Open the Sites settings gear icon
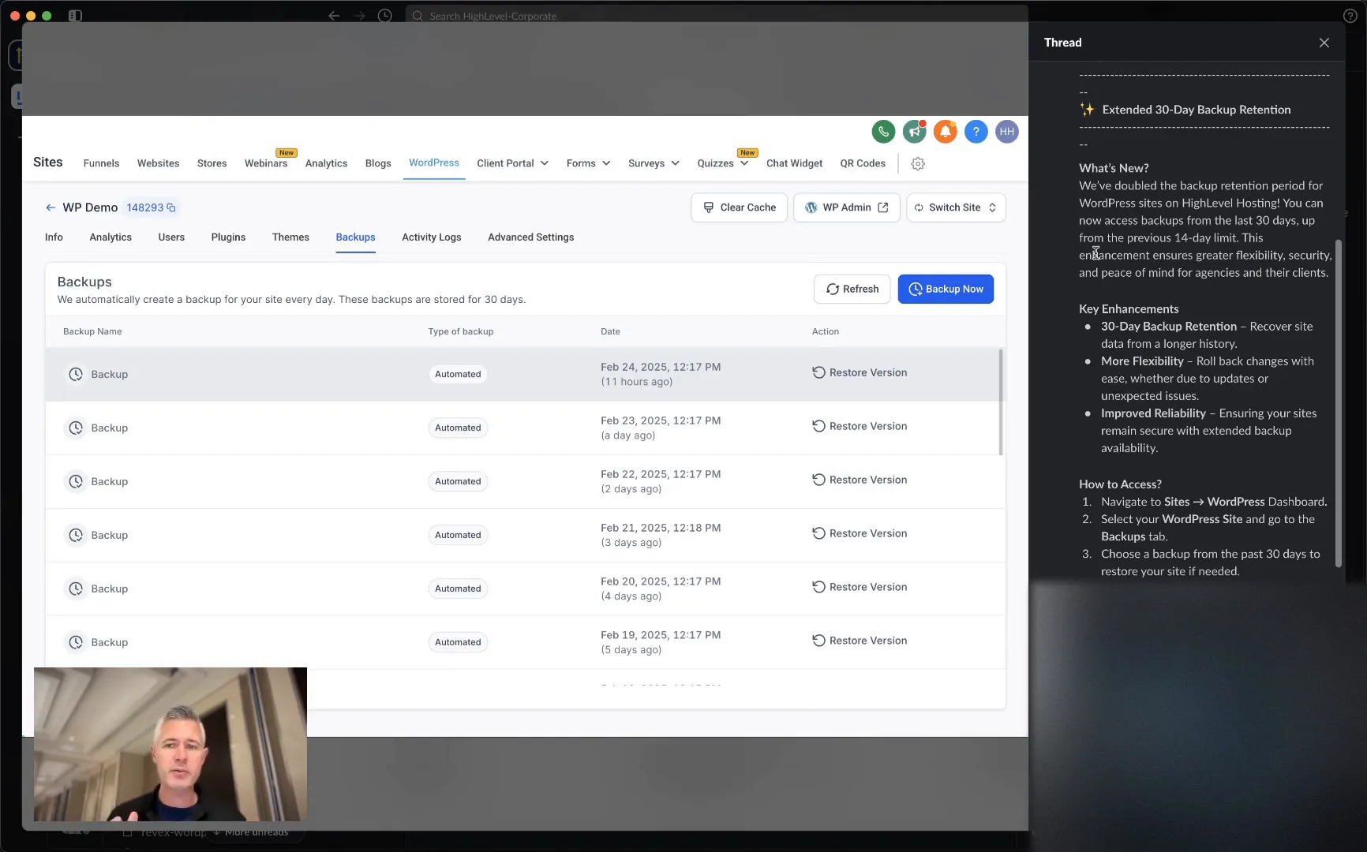The height and width of the screenshot is (852, 1367). click(917, 163)
